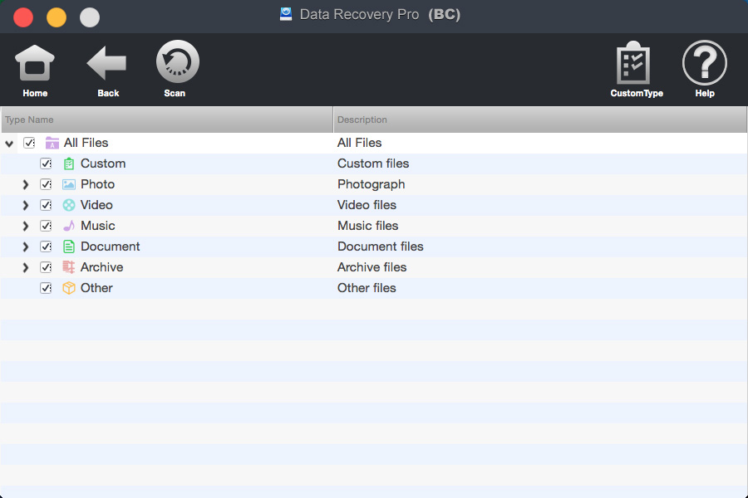The image size is (748, 498).
Task: Toggle the Custom checkbox
Action: tap(46, 164)
